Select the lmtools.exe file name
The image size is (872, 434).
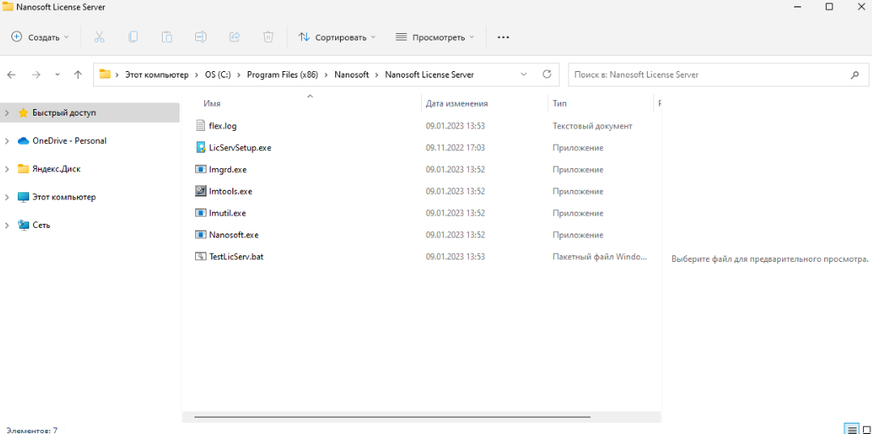click(230, 191)
